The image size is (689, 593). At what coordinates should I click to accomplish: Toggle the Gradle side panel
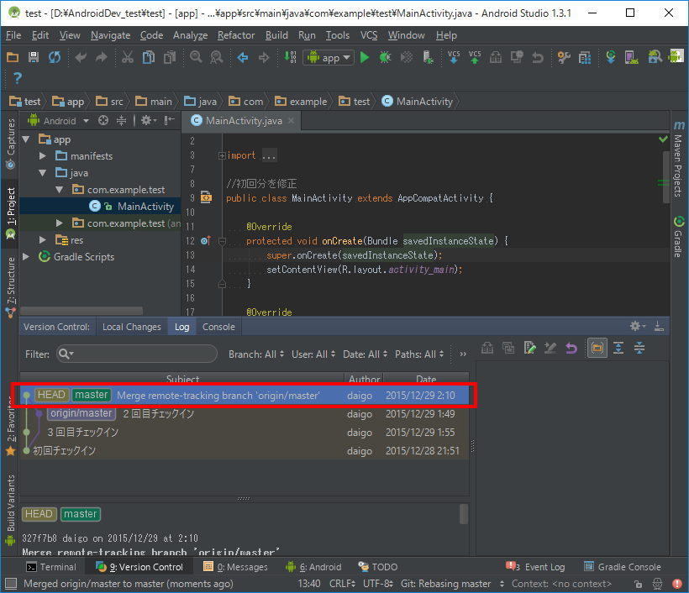pos(679,236)
